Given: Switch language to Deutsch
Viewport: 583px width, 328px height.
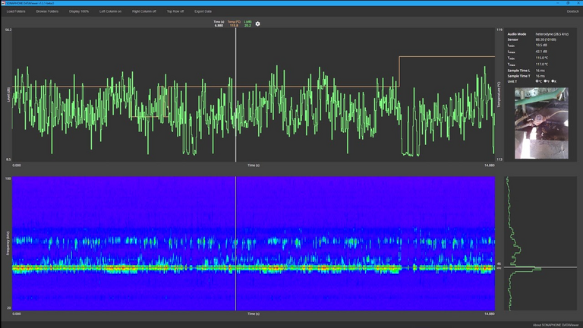Looking at the screenshot, I should [572, 11].
